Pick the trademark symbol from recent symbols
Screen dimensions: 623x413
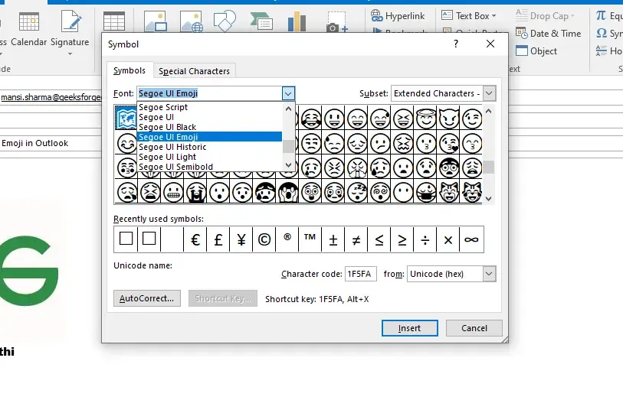click(310, 239)
